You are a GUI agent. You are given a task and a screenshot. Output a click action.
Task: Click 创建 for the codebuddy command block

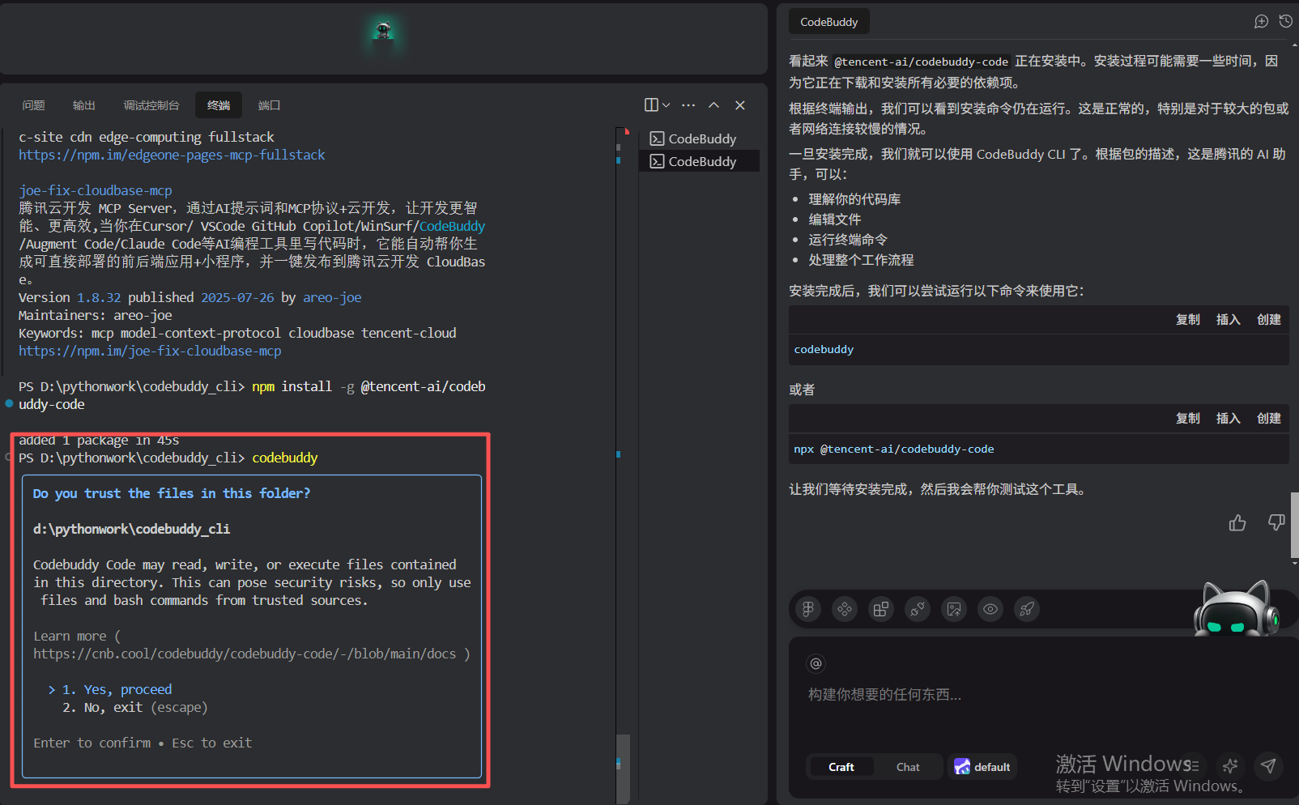pos(1269,320)
